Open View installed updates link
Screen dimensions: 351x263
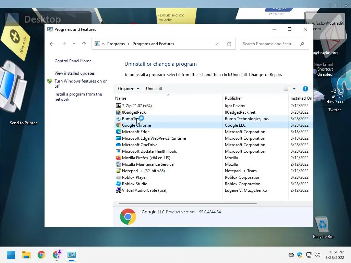click(74, 73)
